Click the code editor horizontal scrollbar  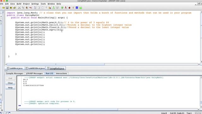point(56,64)
